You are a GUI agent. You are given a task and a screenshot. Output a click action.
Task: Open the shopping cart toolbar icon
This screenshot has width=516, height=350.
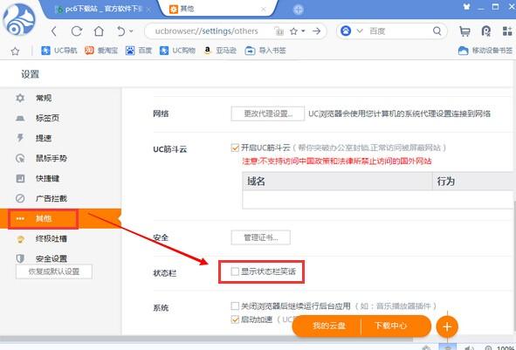point(464,31)
